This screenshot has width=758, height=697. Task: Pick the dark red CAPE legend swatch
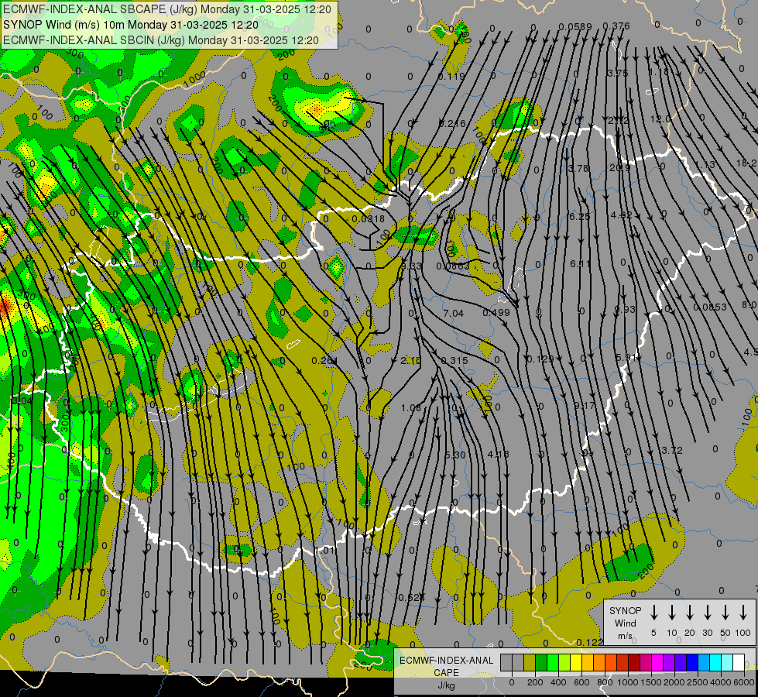635,662
